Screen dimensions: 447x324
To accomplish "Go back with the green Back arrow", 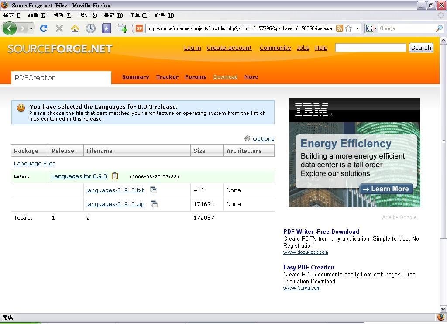I will (10, 28).
